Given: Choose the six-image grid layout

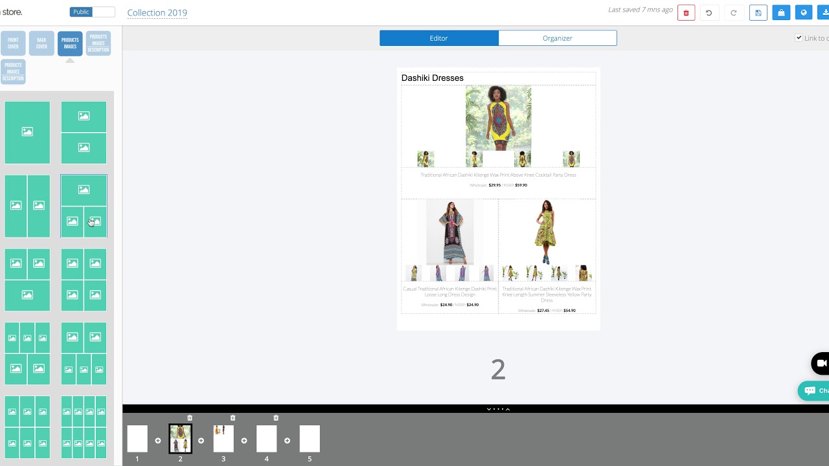Looking at the screenshot, I should click(x=27, y=427).
